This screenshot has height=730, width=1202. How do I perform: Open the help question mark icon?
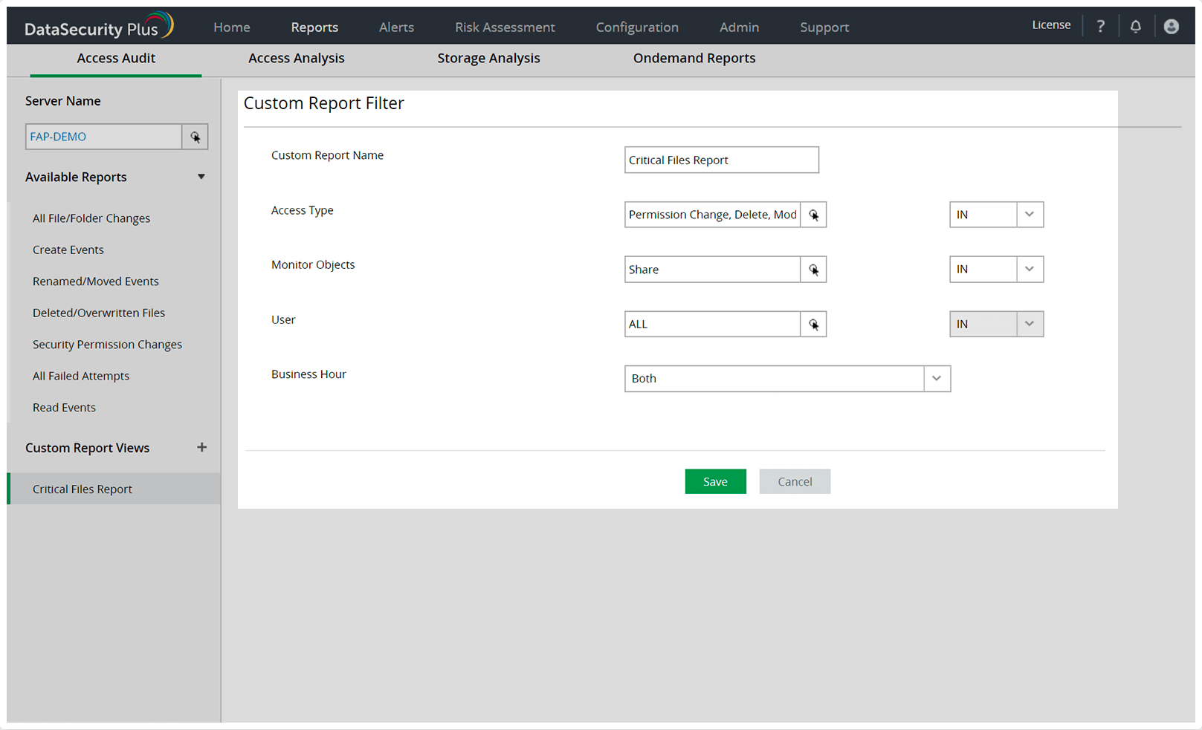pos(1100,25)
